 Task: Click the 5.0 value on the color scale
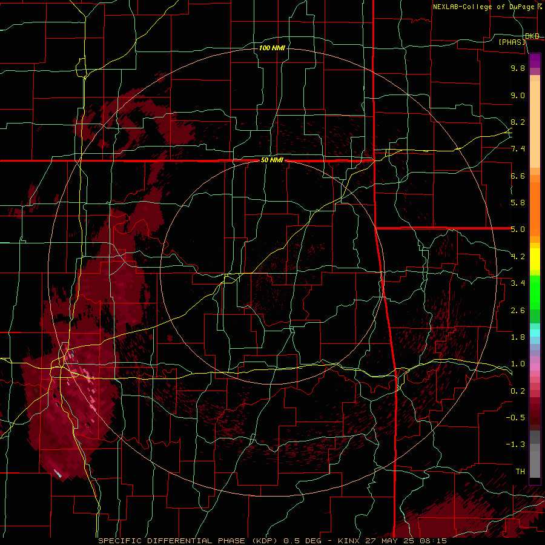coord(518,230)
